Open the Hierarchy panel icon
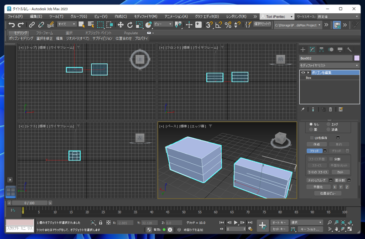Screen dimensions: 365x239 coord(322,50)
